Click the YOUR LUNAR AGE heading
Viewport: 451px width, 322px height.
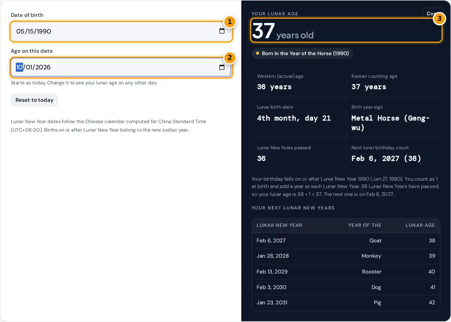[x=275, y=14]
